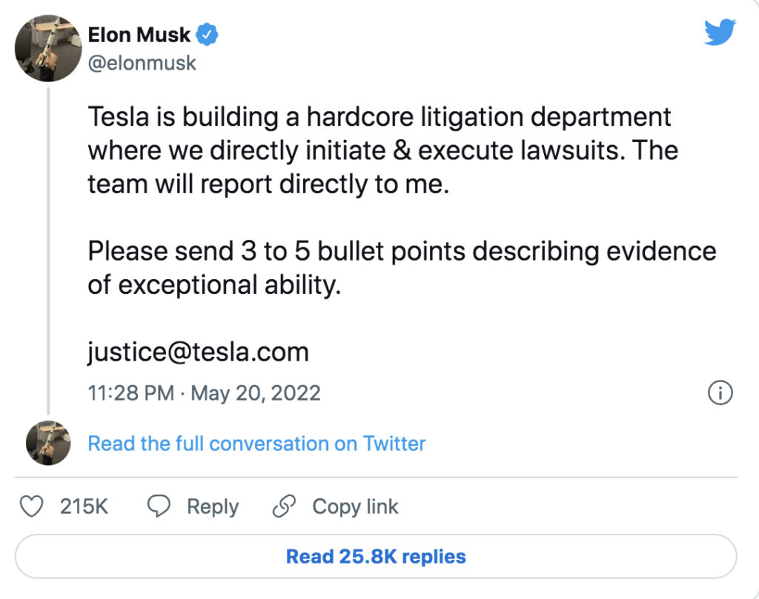Click the Twitter bird logo
The image size is (759, 599).
(x=719, y=33)
